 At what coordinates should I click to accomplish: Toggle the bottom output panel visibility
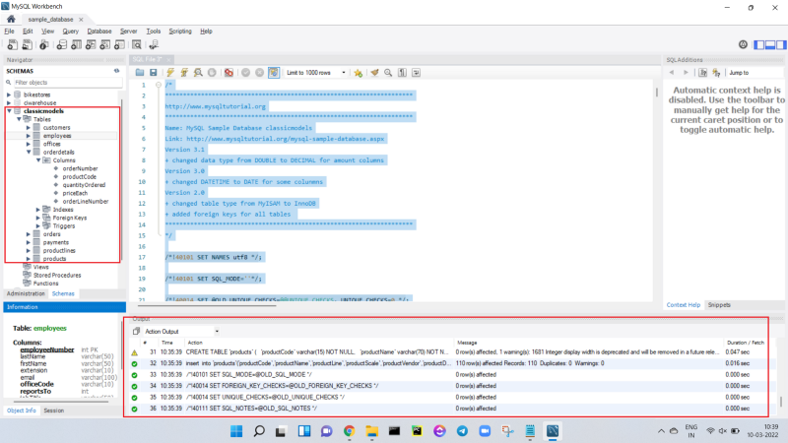coord(770,44)
